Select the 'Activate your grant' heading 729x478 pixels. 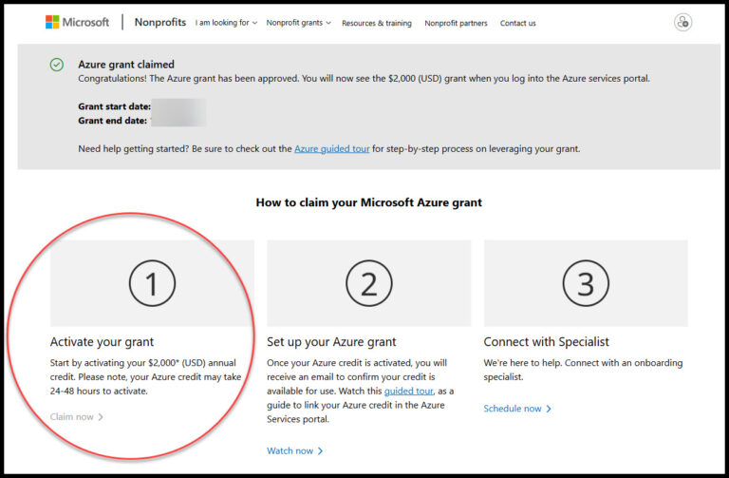102,342
